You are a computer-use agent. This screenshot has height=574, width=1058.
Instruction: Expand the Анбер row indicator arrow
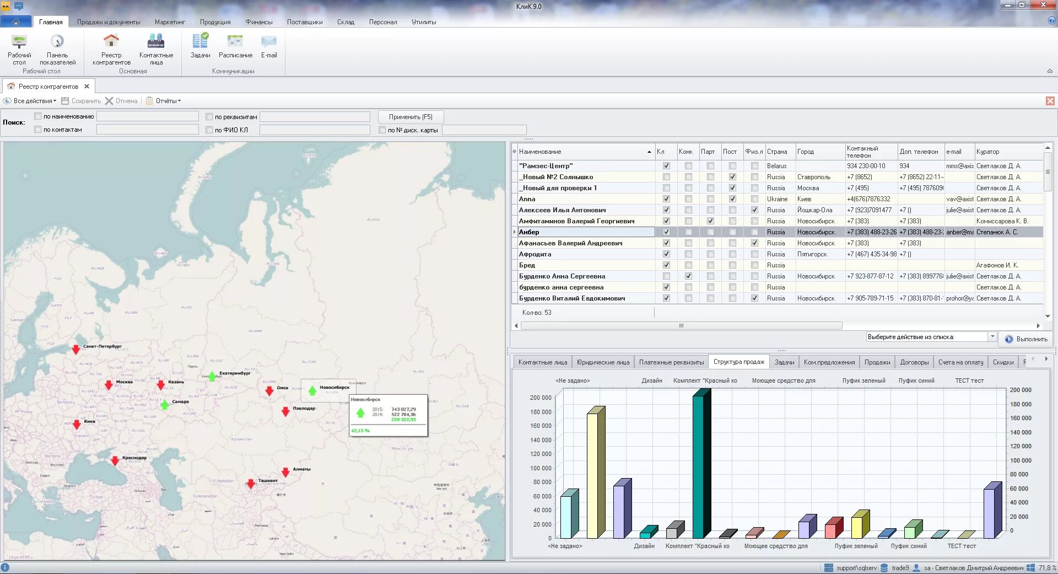click(514, 232)
